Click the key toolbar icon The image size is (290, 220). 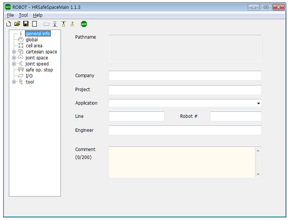click(72, 24)
